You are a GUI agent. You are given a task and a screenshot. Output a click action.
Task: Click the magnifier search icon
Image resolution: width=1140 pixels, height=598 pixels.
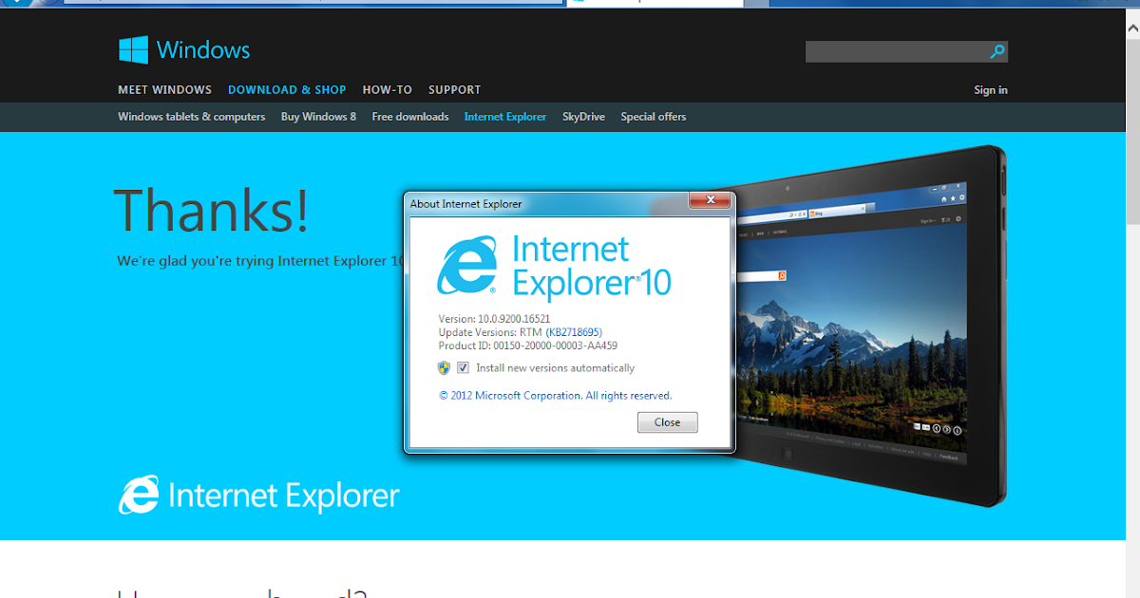(x=997, y=51)
